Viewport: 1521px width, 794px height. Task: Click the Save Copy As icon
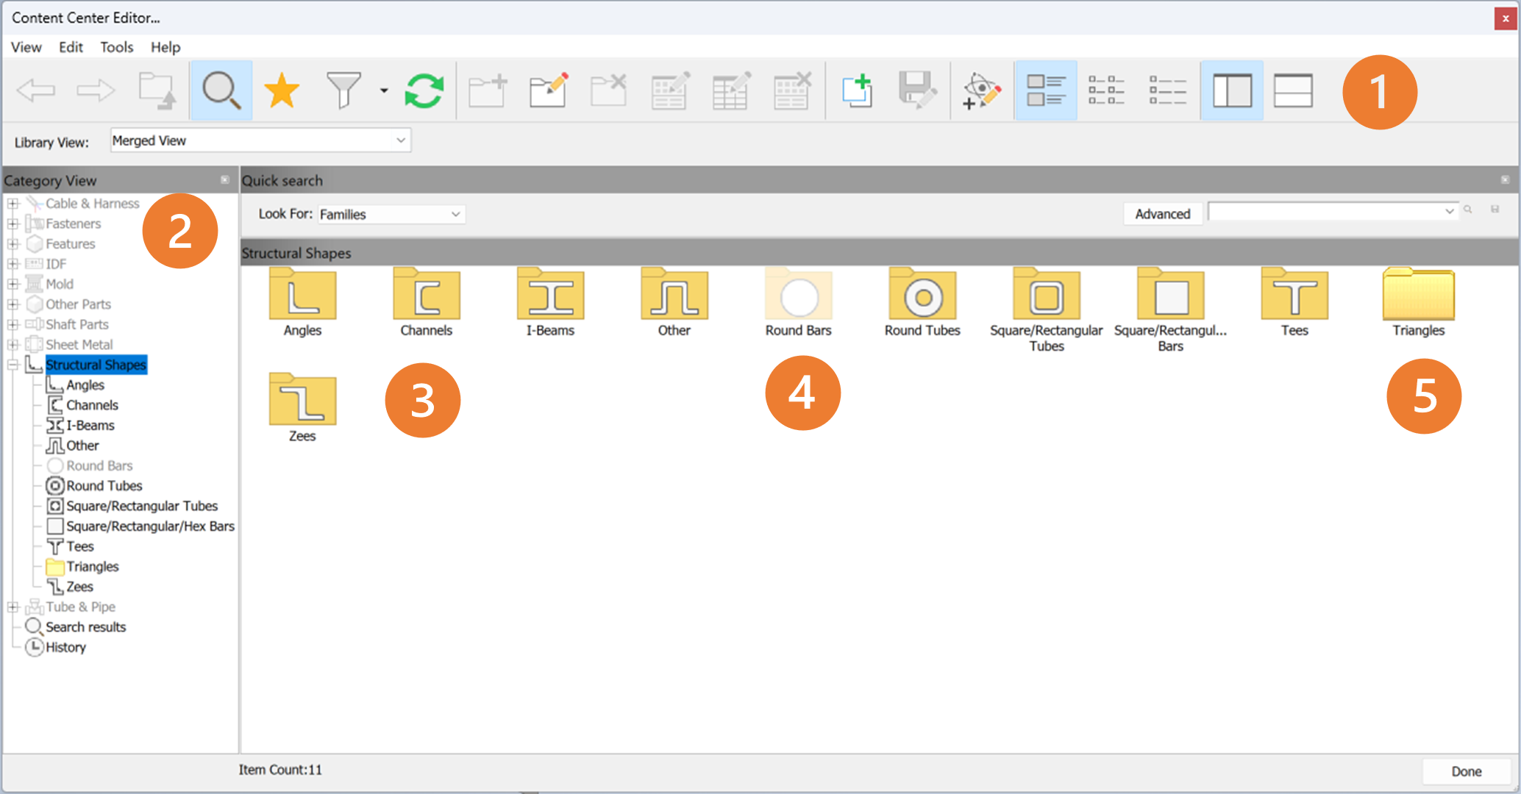917,91
